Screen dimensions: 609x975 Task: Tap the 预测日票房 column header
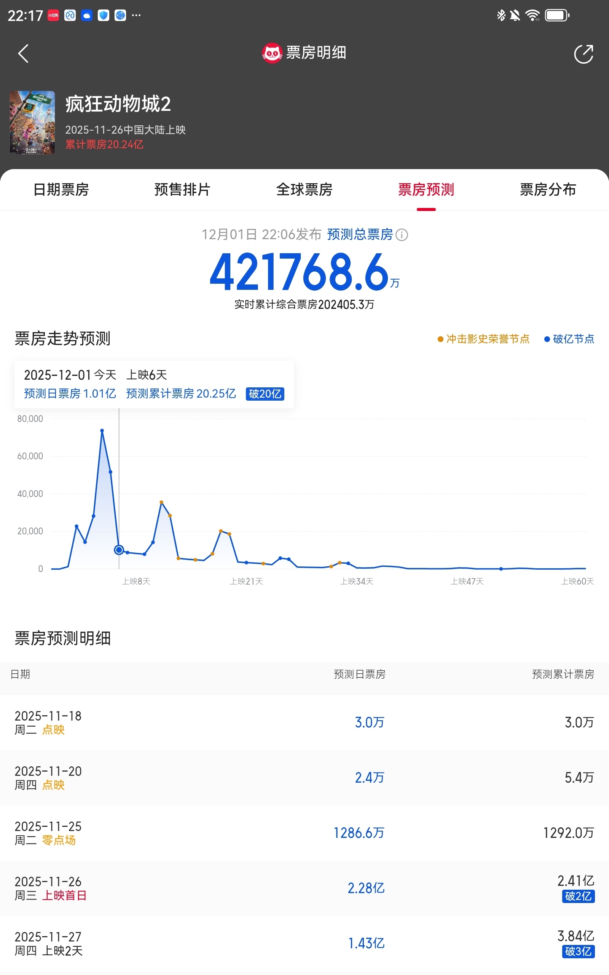359,674
